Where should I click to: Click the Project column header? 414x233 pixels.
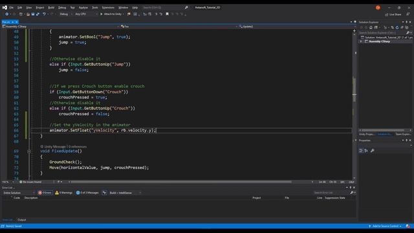pyautogui.click(x=257, y=198)
